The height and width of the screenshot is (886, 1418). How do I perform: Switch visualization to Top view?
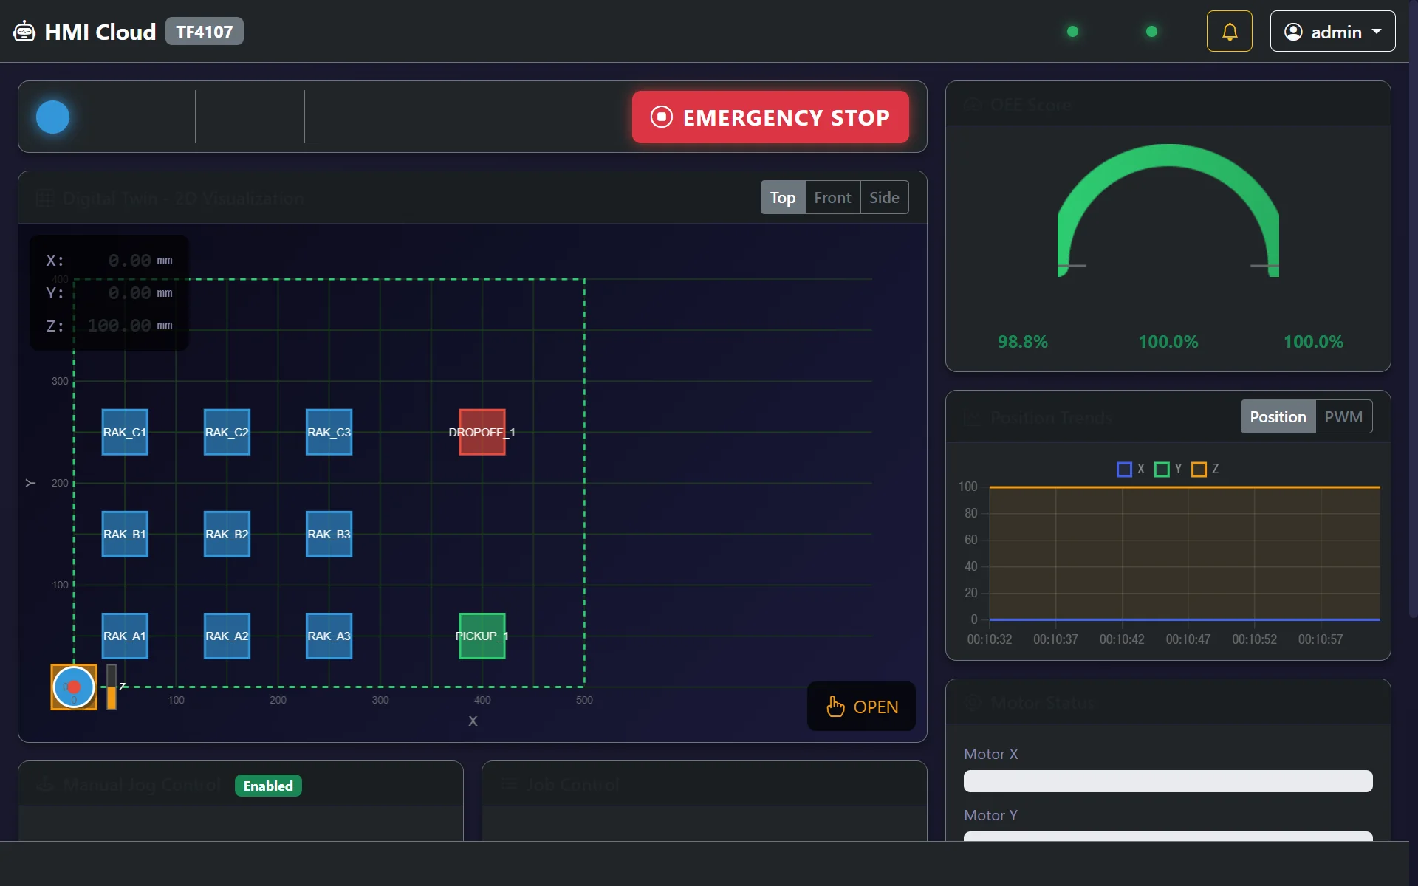point(783,198)
